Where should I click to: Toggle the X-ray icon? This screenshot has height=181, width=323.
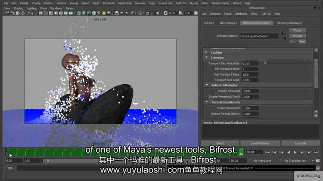point(147,13)
